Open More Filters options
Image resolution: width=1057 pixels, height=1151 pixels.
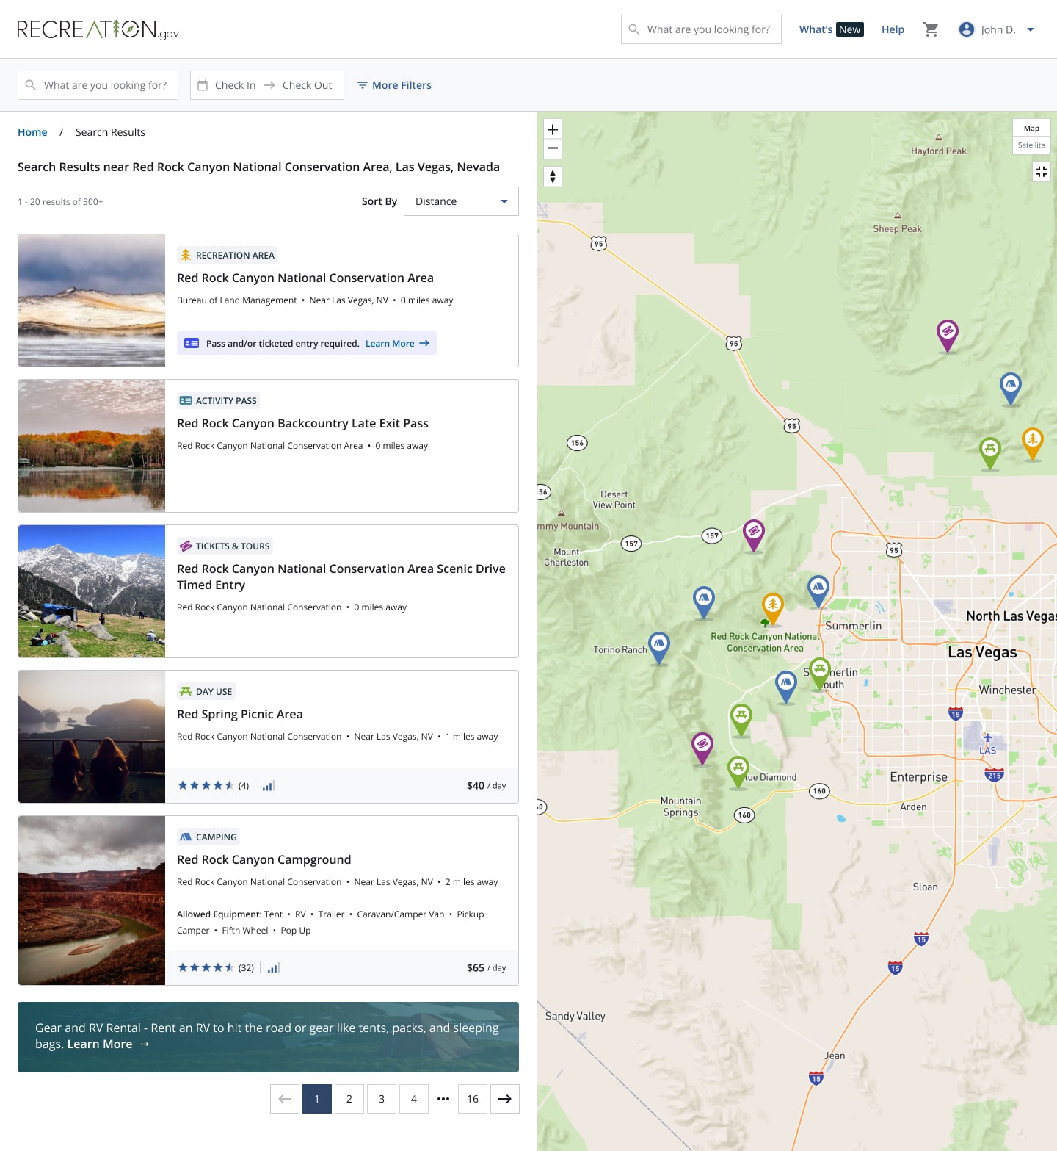tap(394, 85)
